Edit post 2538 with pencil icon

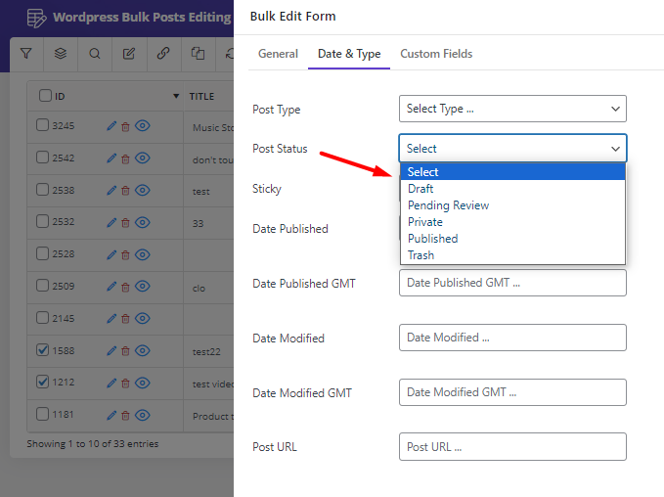point(111,190)
